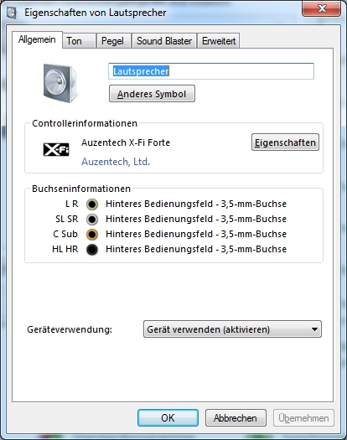Click the Auzentech X-Fi Forte text
The height and width of the screenshot is (440, 347).
pos(126,142)
